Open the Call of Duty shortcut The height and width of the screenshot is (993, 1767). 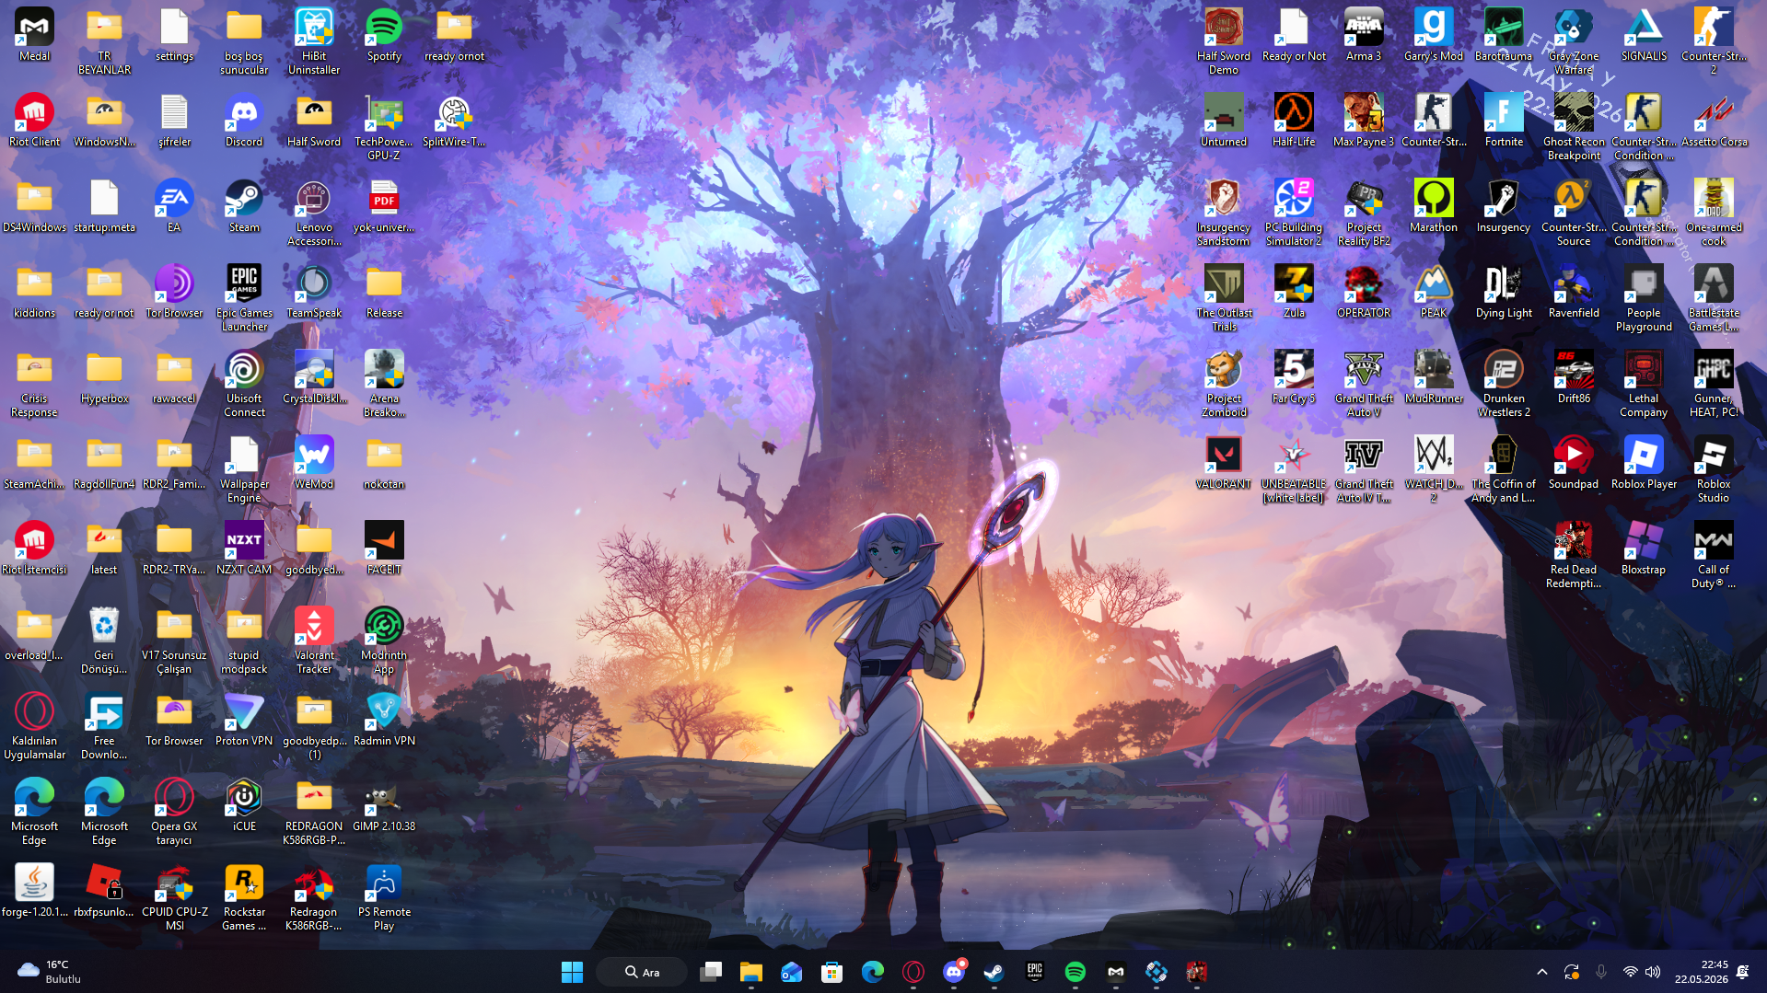1714,555
